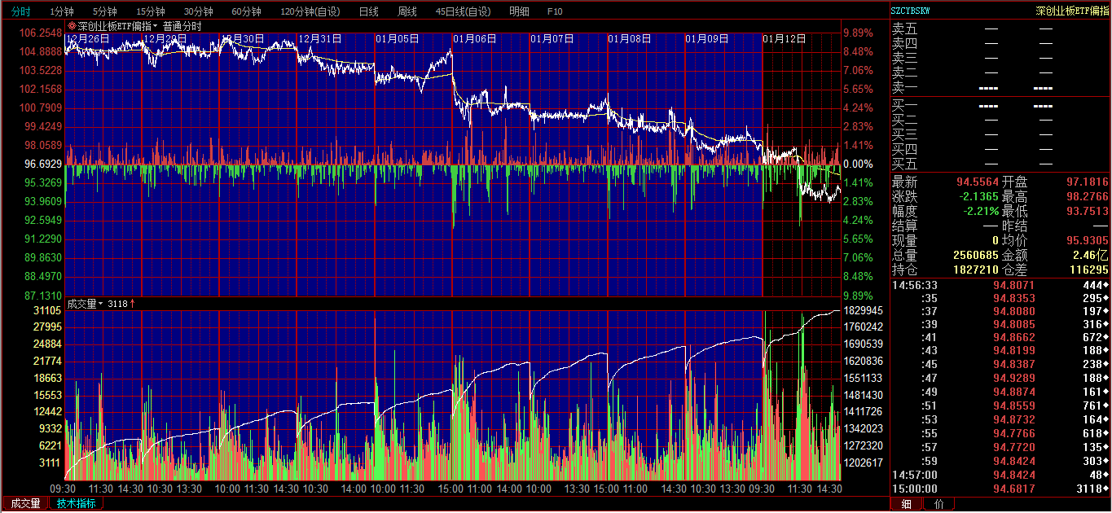
Task: Switch to 日线 daily chart
Action: click(368, 11)
